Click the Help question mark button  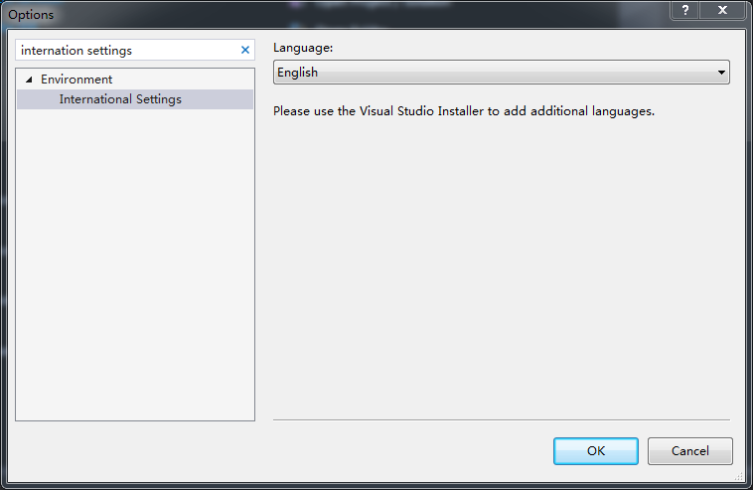pyautogui.click(x=684, y=10)
